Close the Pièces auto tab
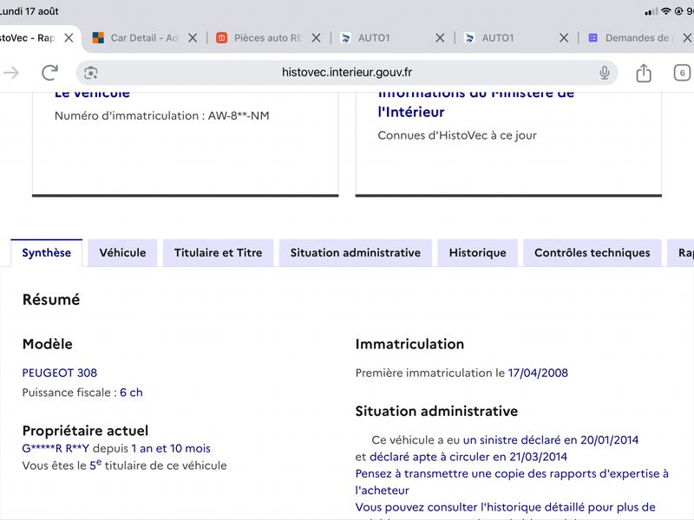The width and height of the screenshot is (694, 520). pyautogui.click(x=316, y=38)
